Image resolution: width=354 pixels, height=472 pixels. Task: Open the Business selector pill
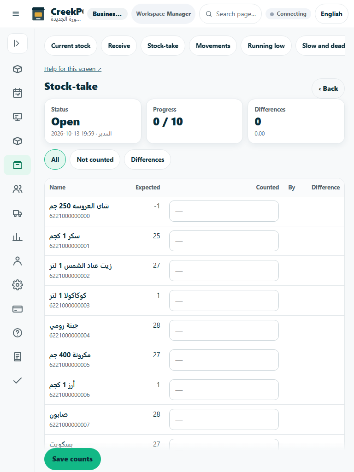[107, 14]
